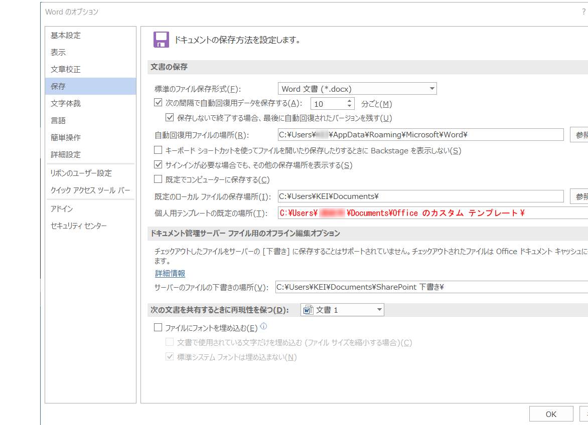The width and height of the screenshot is (588, 425).
Task: Select 文字体裁 category
Action: (90, 103)
